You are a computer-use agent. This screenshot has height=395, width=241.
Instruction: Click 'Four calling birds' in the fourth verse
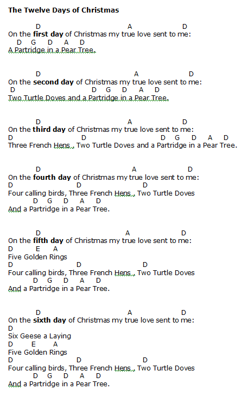point(37,193)
